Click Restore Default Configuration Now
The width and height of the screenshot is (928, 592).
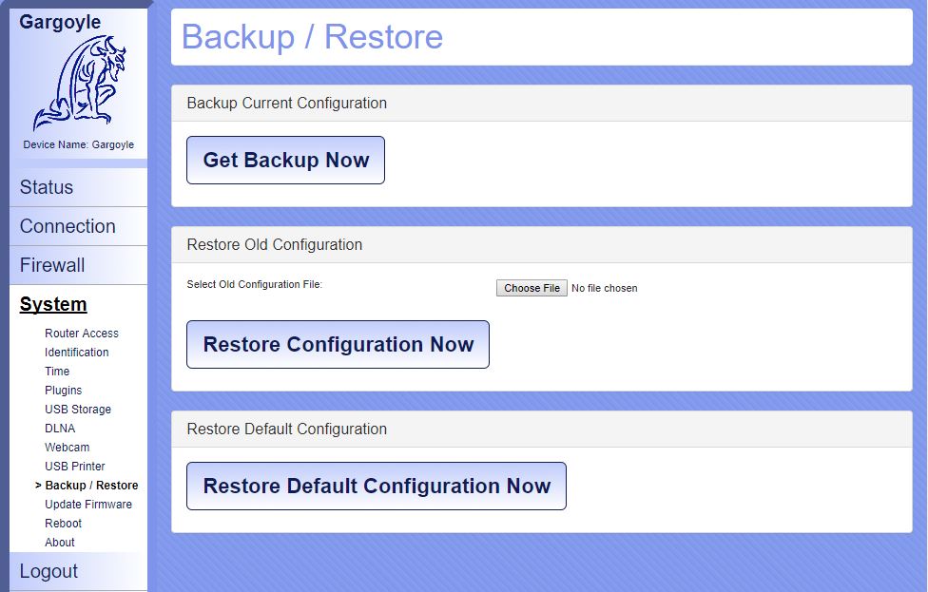coord(377,487)
